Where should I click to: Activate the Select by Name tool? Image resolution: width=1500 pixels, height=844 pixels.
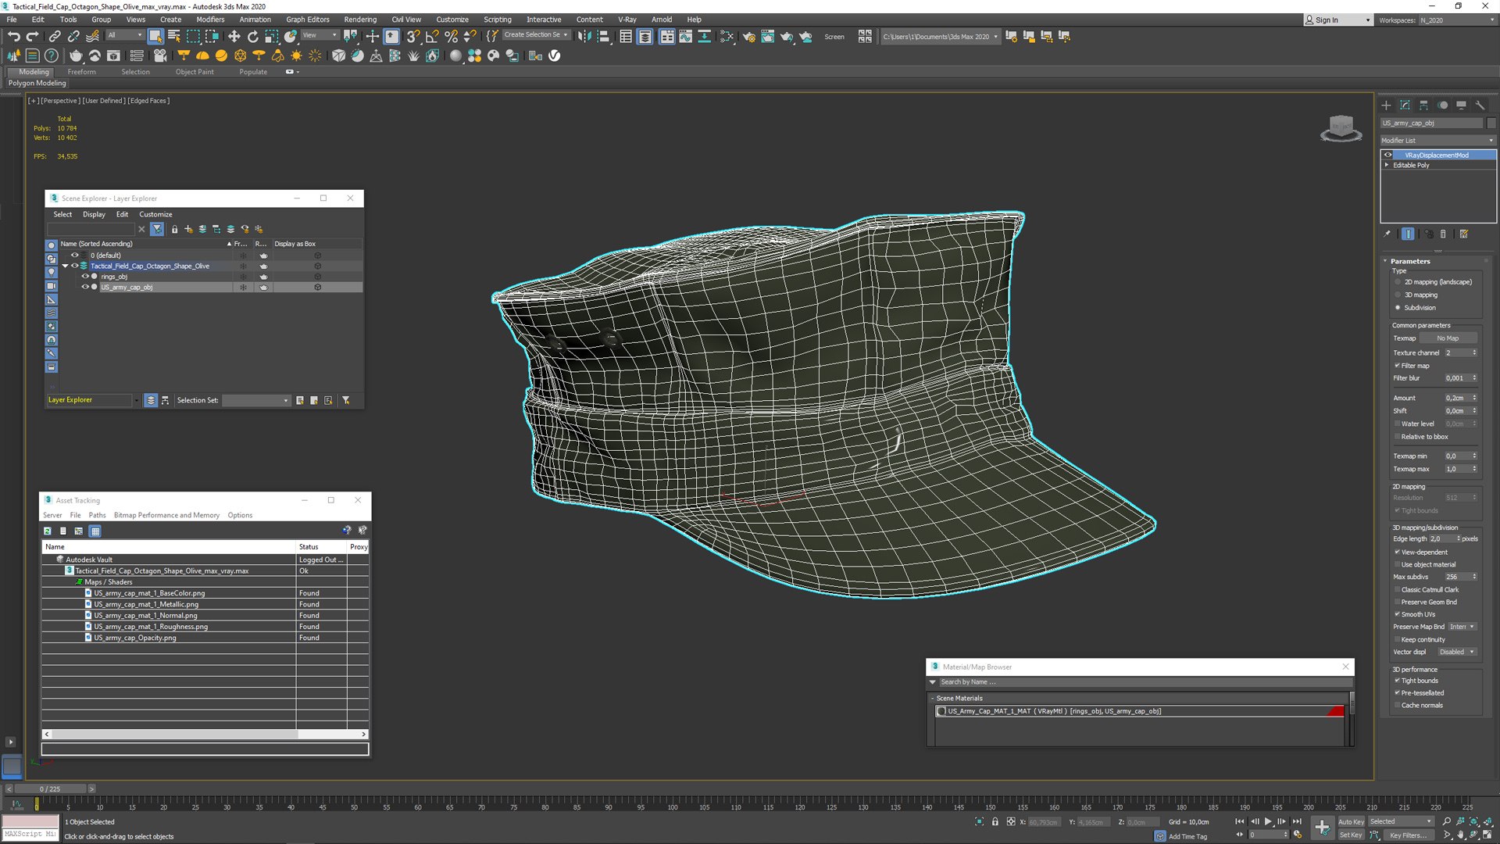point(174,36)
